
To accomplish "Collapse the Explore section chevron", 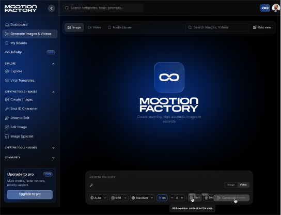I will tap(53, 64).
